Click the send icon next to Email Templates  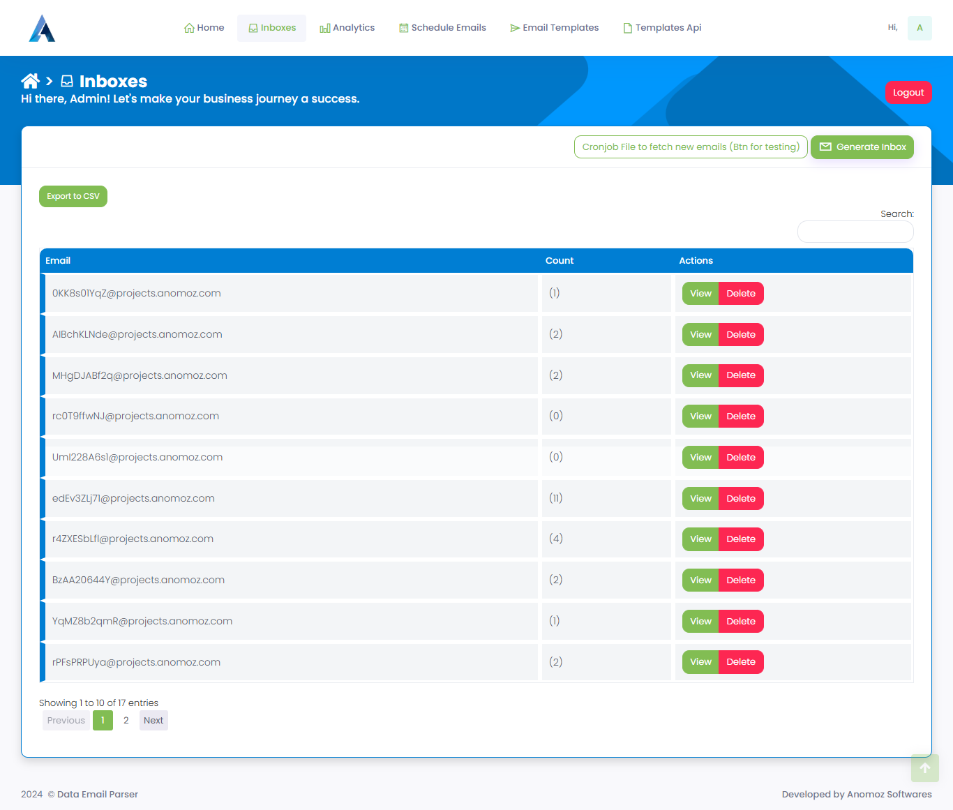point(515,27)
